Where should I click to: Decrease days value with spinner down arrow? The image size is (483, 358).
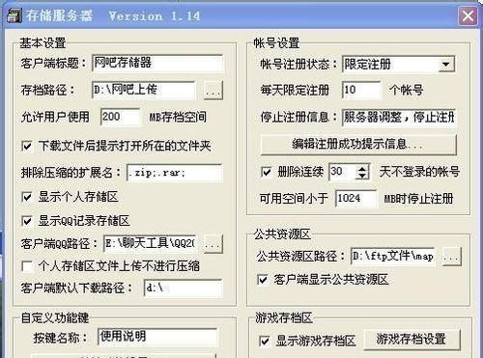(362, 176)
